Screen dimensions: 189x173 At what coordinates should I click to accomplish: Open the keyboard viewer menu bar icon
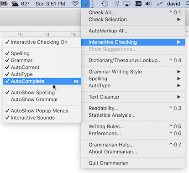138,4
